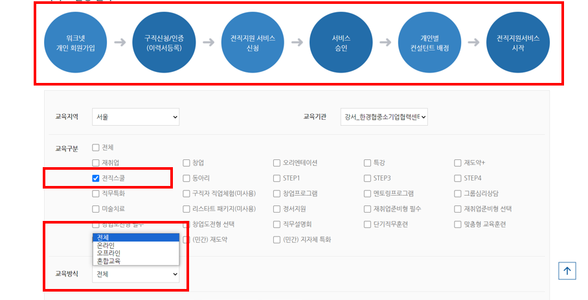Uncheck the 전직스쿨 checkbox
The height and width of the screenshot is (300, 588).
[96, 178]
